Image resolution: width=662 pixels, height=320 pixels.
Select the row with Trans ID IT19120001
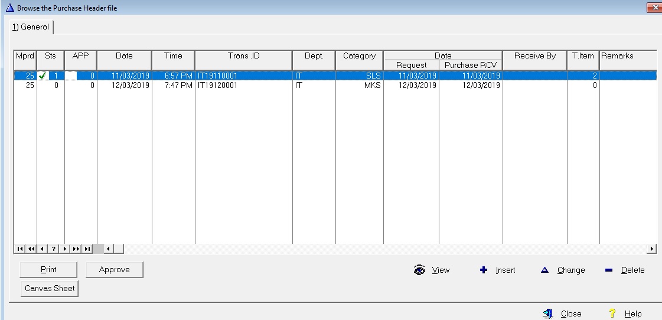point(219,86)
